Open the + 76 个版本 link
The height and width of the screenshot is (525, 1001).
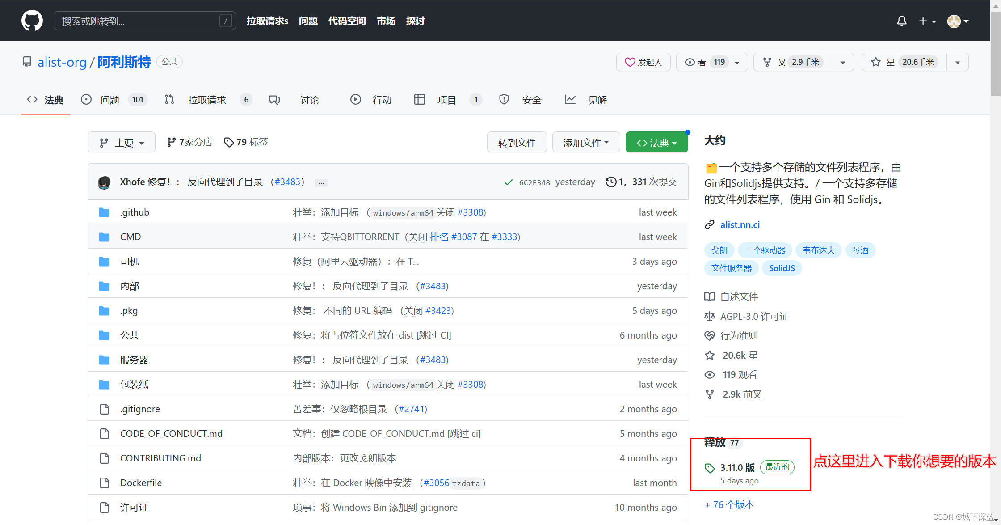coord(729,504)
